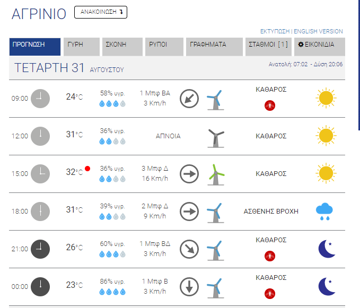Click the wind direction arrow at 15:00
The image size is (360, 308).
[x=189, y=173]
